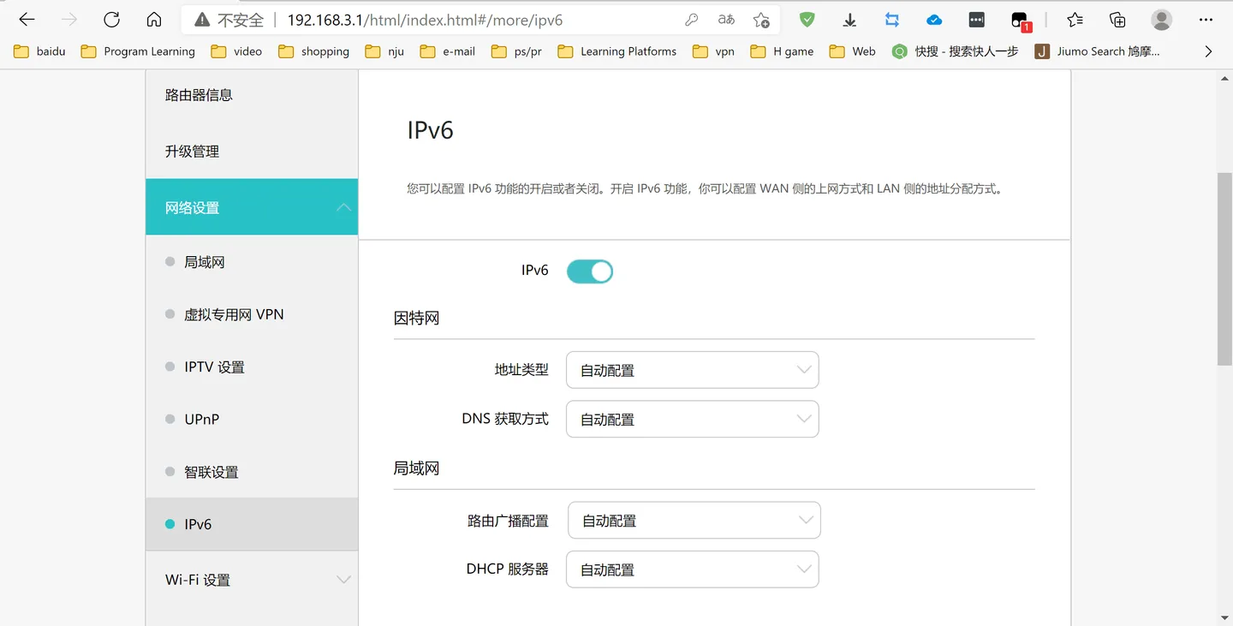The width and height of the screenshot is (1233, 626).
Task: Open the DHCP 服务器 dropdown
Action: point(692,569)
